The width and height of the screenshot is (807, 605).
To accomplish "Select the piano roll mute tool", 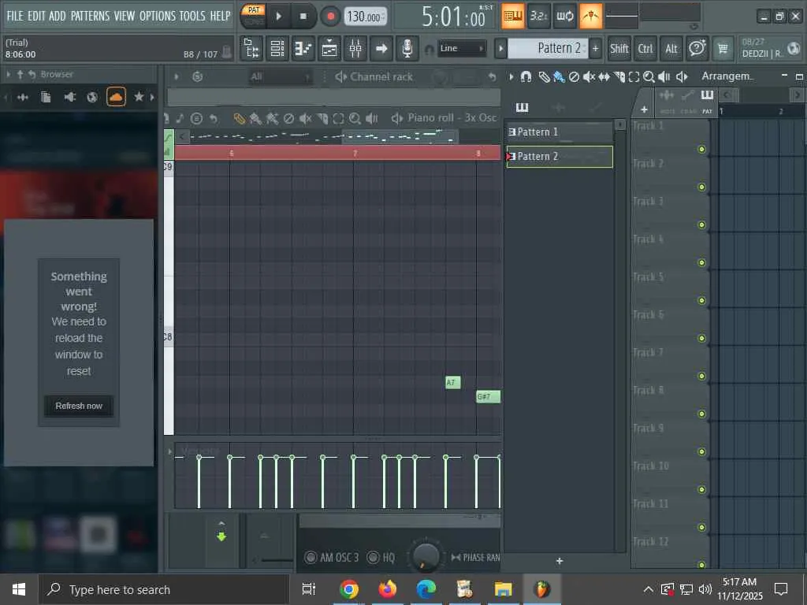I will tap(305, 119).
